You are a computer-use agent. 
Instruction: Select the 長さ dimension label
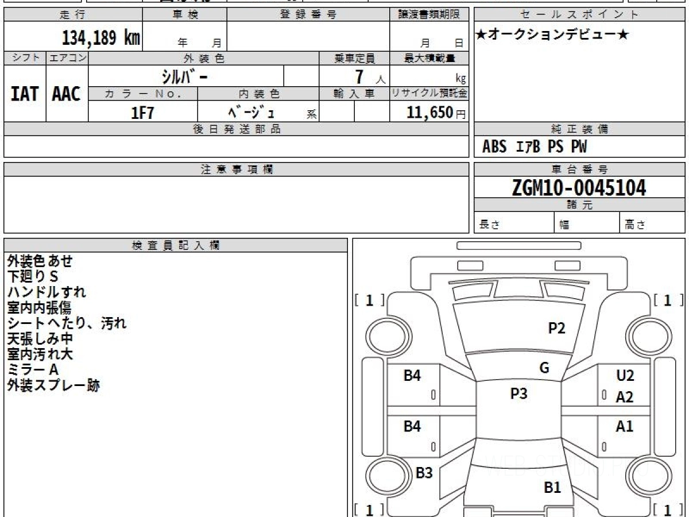click(x=489, y=225)
